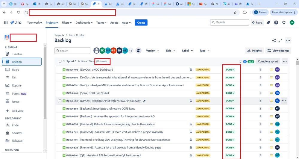Select the INFRA-369 issue checkbox

coord(60,101)
